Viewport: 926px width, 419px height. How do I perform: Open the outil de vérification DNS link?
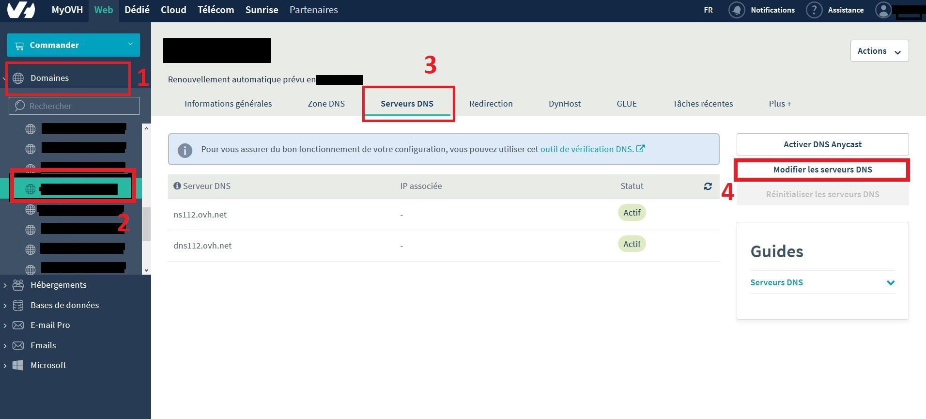coord(587,149)
